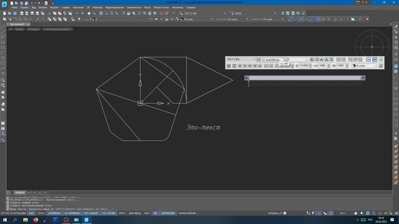Viewport: 399px width, 224px height.
Task: Toggle ОТС-ОБЪЕКТ tracking in status bar
Action: [91, 213]
